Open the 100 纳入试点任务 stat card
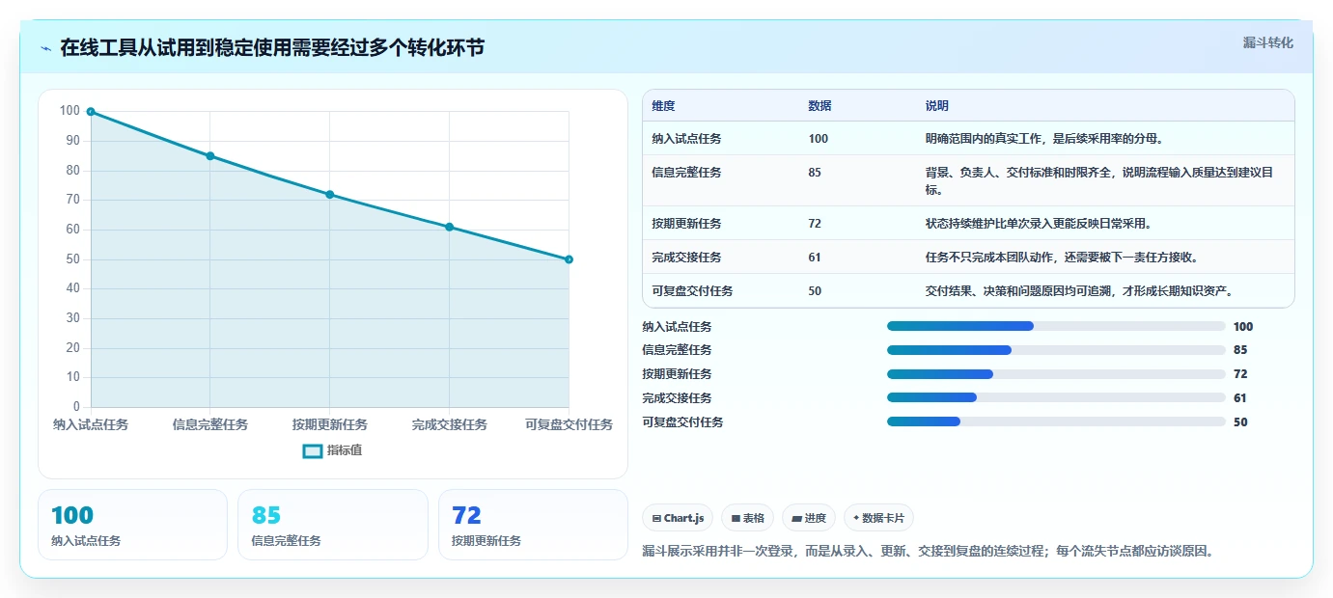Viewport: 1333px width, 598px height. 132,525
